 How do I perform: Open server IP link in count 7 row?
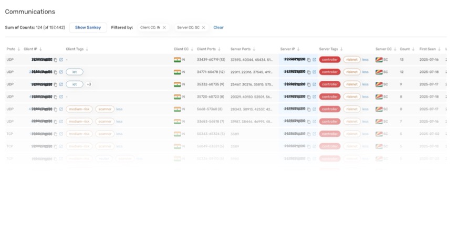point(314,122)
